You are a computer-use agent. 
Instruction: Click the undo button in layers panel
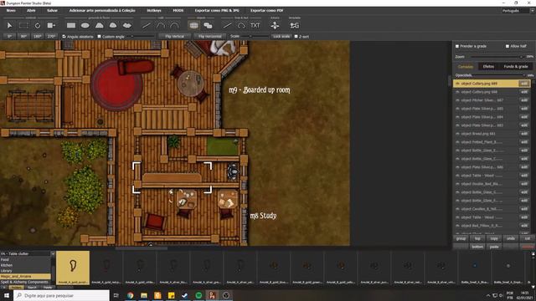(x=511, y=238)
